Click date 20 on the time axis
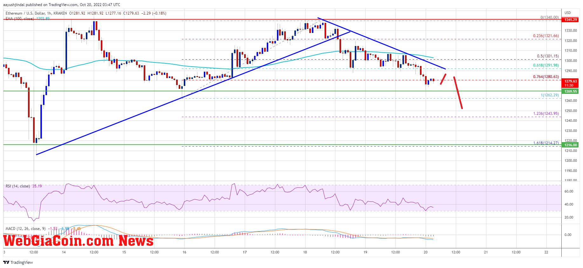Screen dimensions: 583x268 click(x=426, y=252)
